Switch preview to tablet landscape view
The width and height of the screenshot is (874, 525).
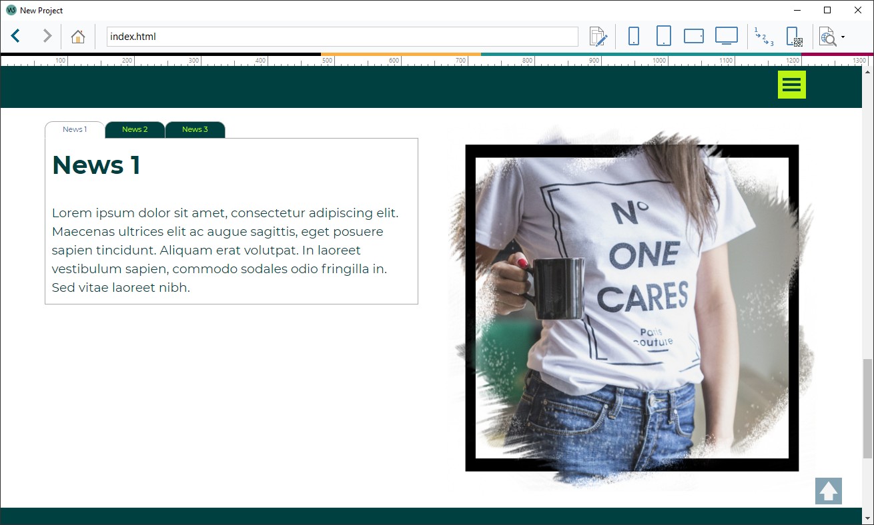pyautogui.click(x=693, y=36)
